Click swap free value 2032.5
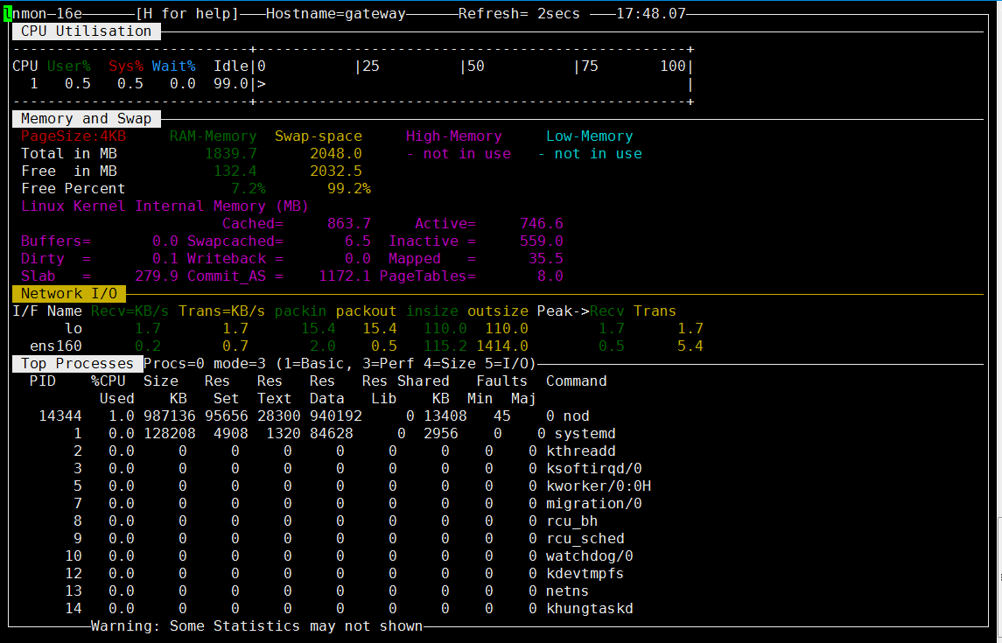1002x643 pixels. point(335,171)
